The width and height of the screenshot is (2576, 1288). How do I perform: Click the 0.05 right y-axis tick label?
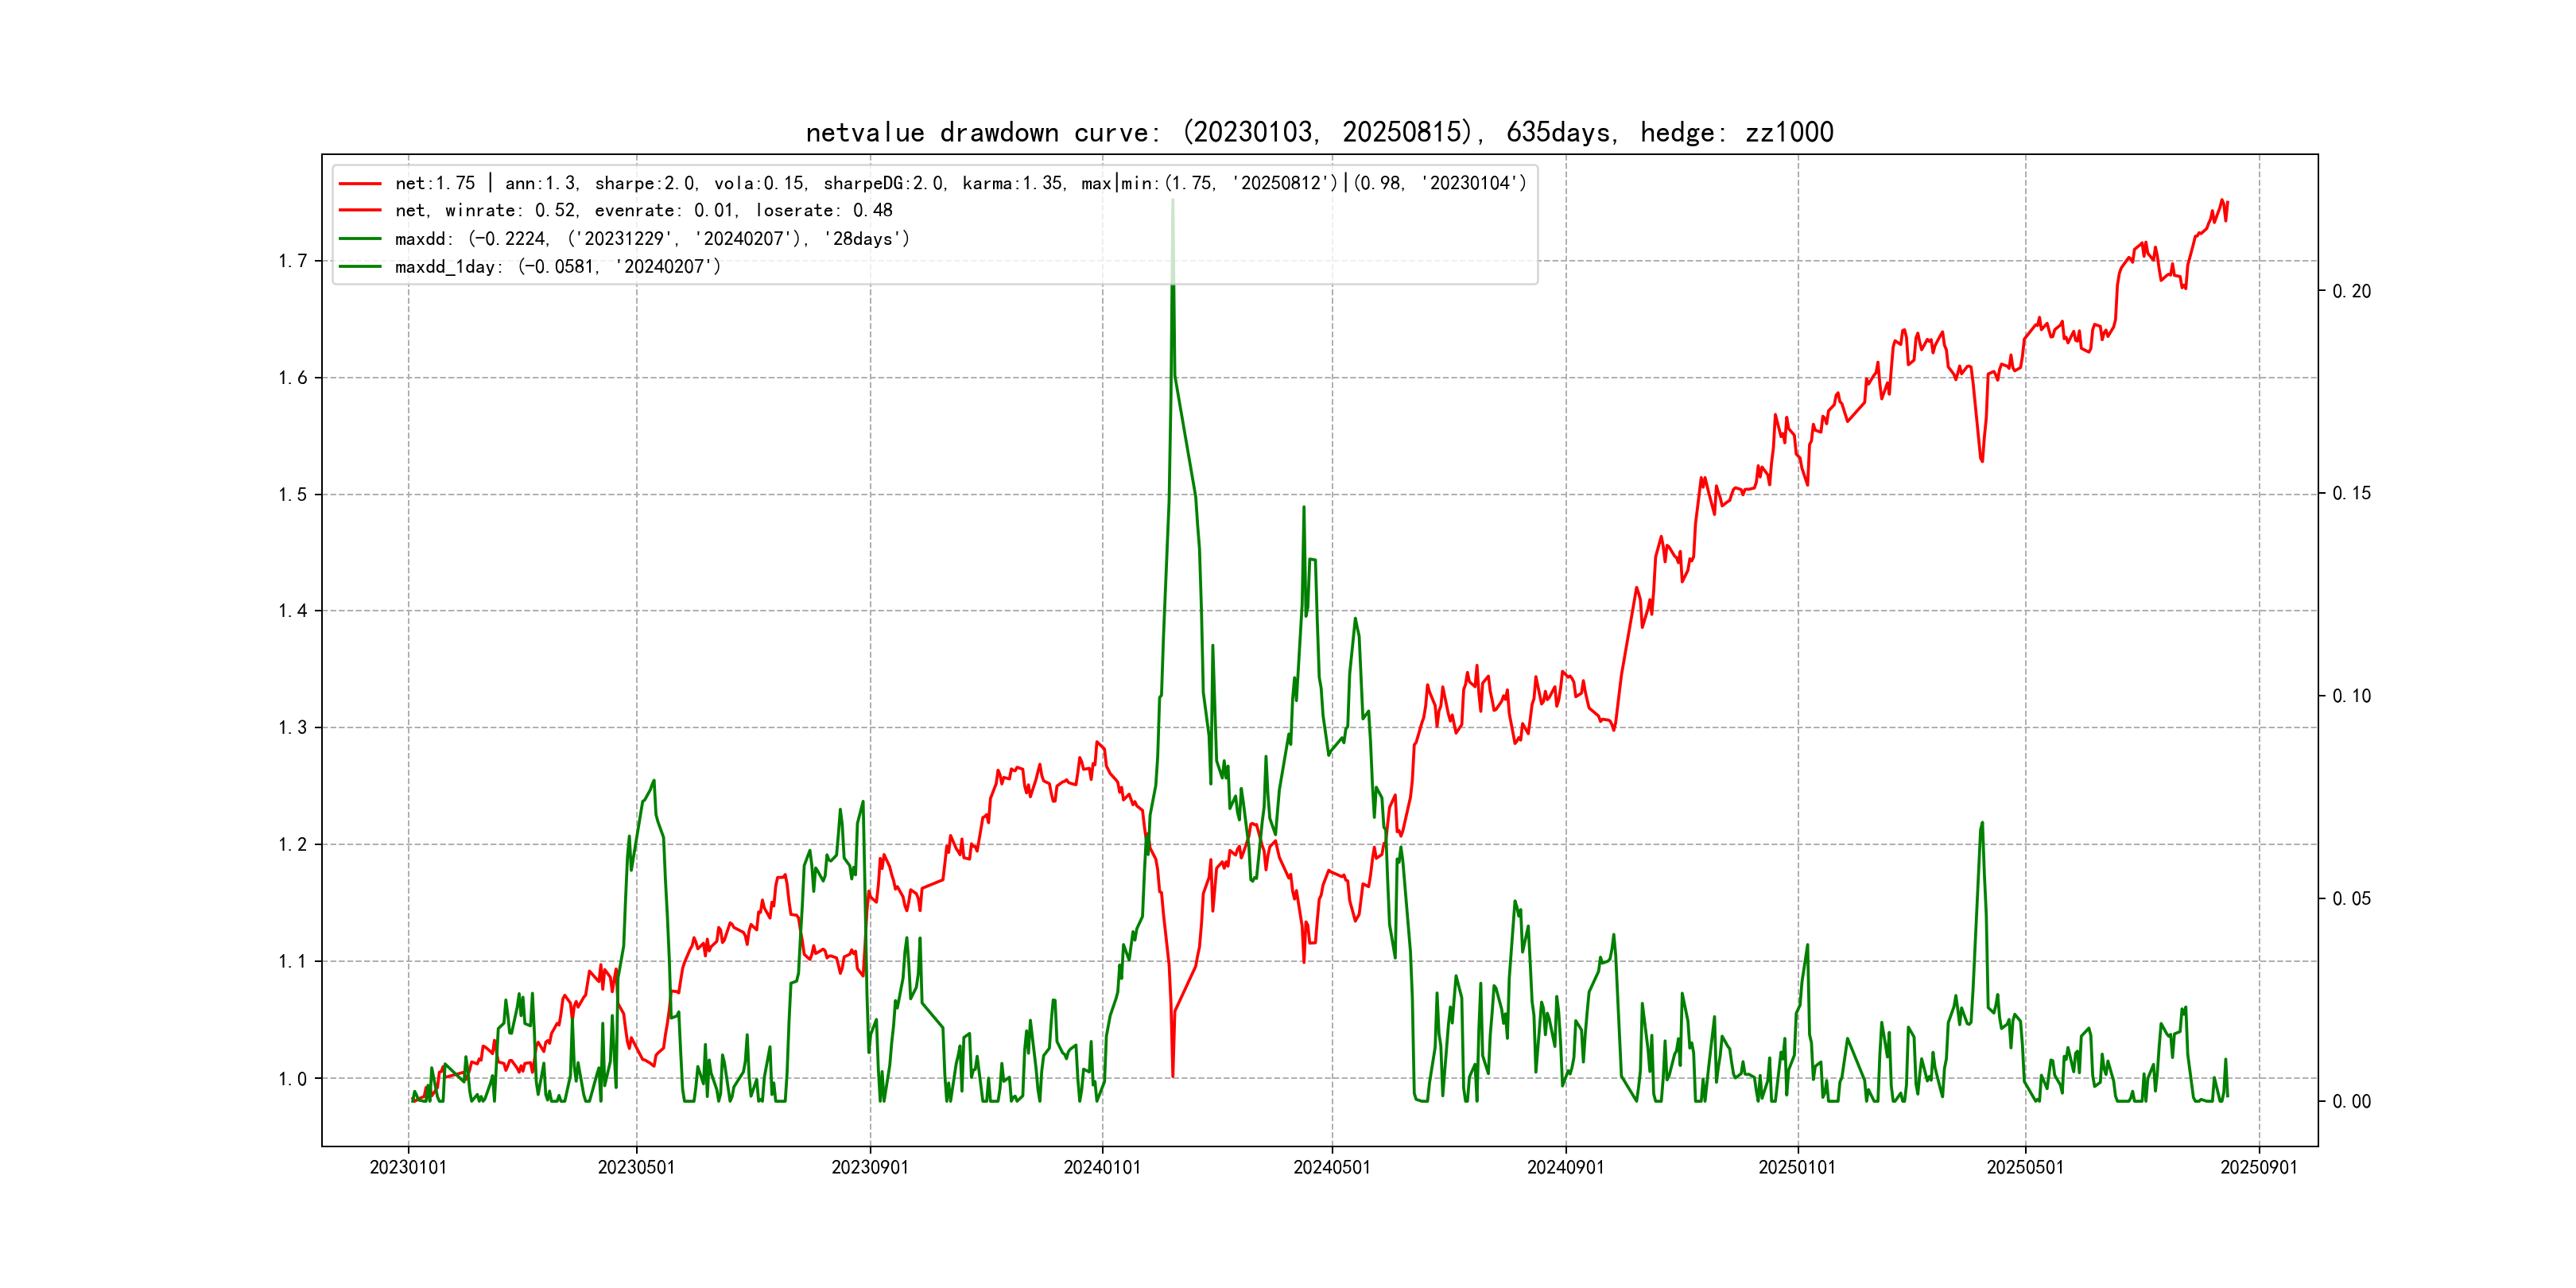click(2351, 899)
